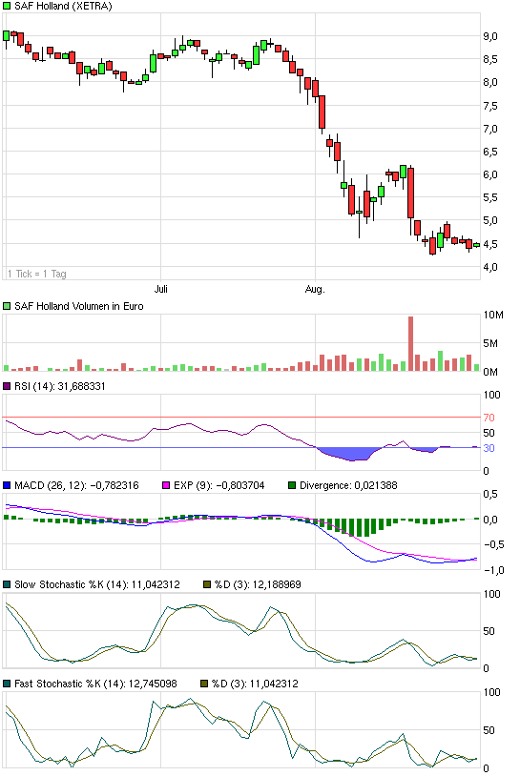Image resolution: width=520 pixels, height=776 pixels.
Task: Click the 4,0 price axis label
Action: coord(490,267)
